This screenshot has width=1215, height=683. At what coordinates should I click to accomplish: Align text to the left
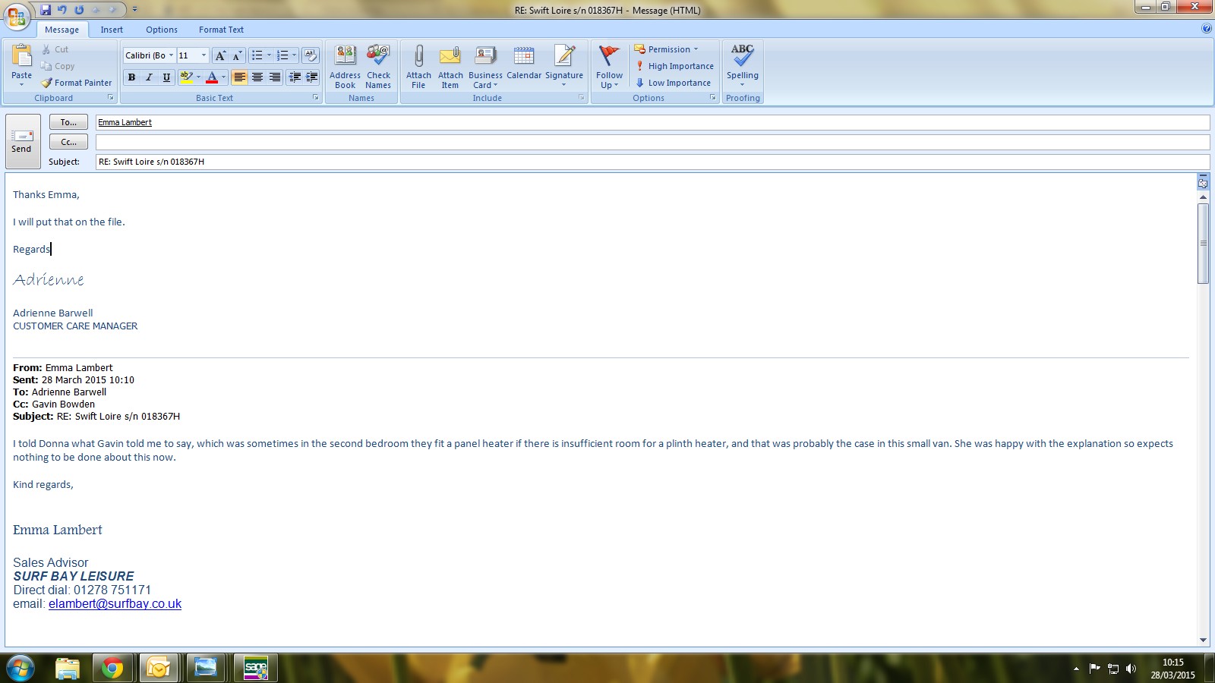click(x=240, y=77)
